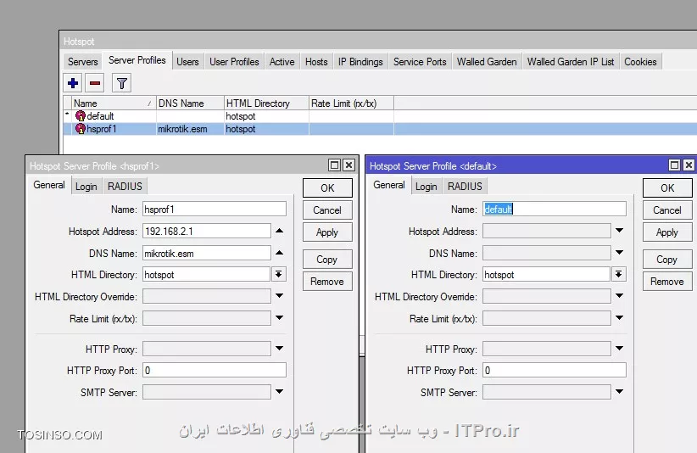The height and width of the screenshot is (453, 697).
Task: Click Cancel in hsprof1 profile window
Action: click(327, 210)
